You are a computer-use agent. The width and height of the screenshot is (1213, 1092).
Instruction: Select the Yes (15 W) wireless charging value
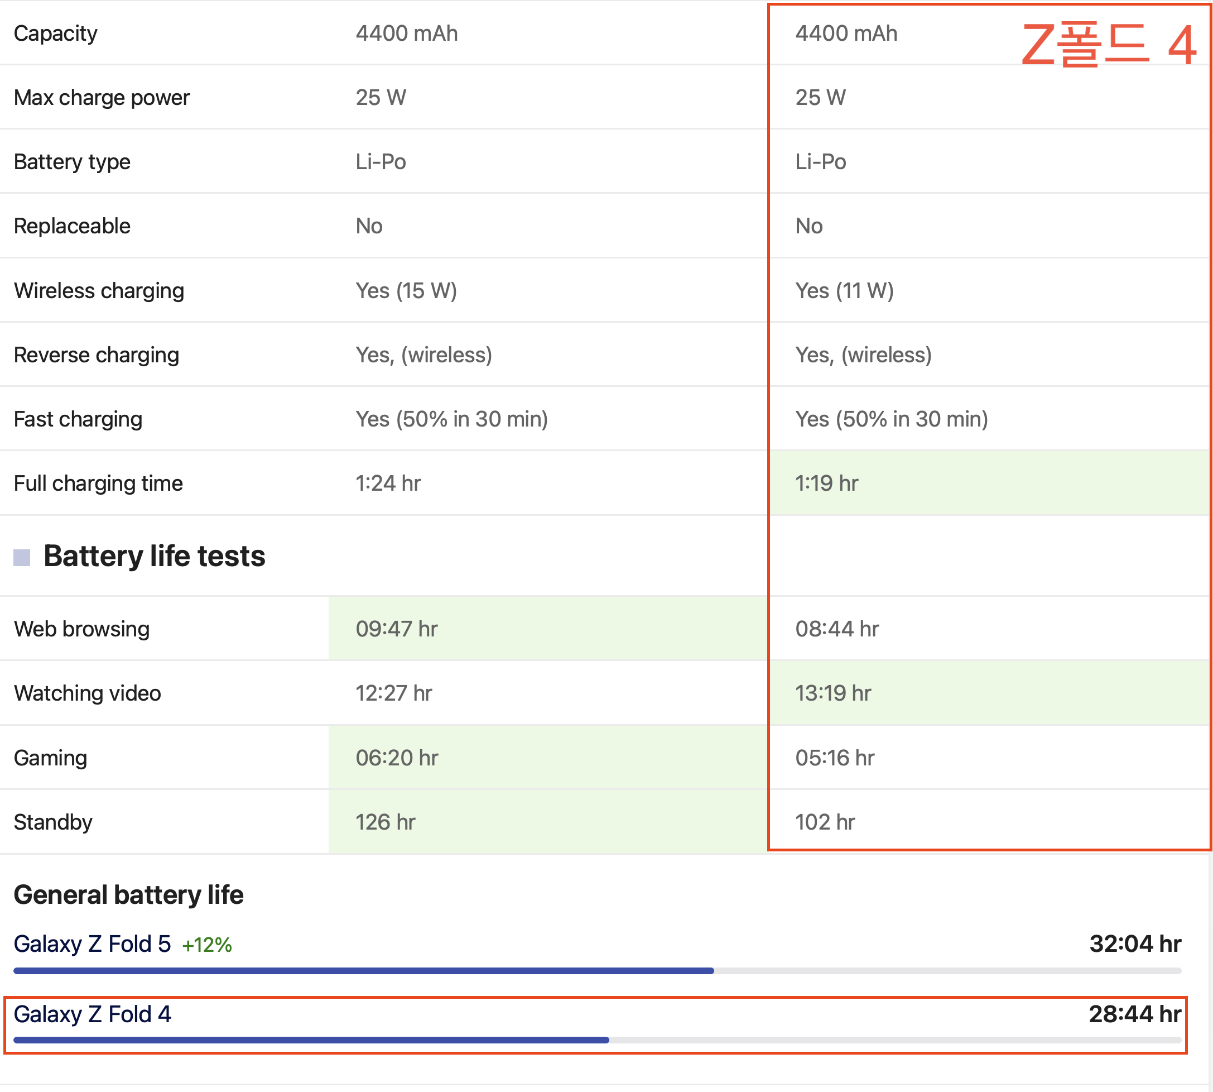pos(406,291)
